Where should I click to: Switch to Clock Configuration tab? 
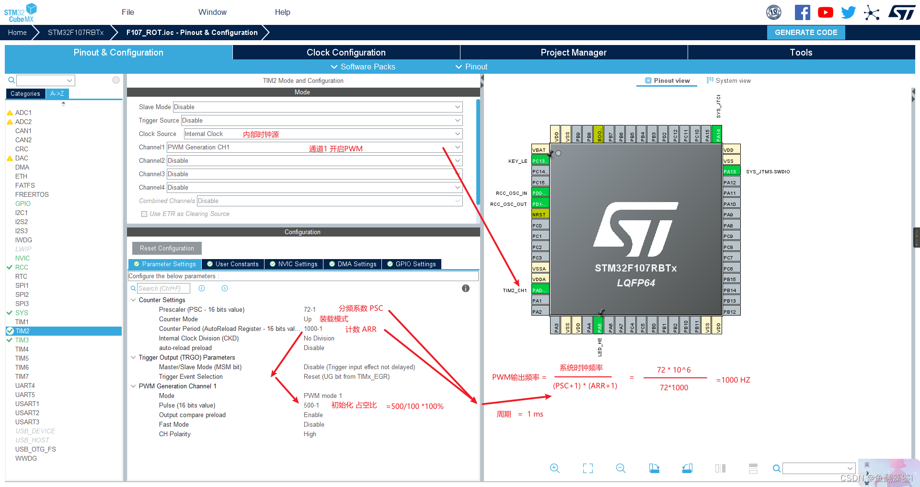(346, 52)
